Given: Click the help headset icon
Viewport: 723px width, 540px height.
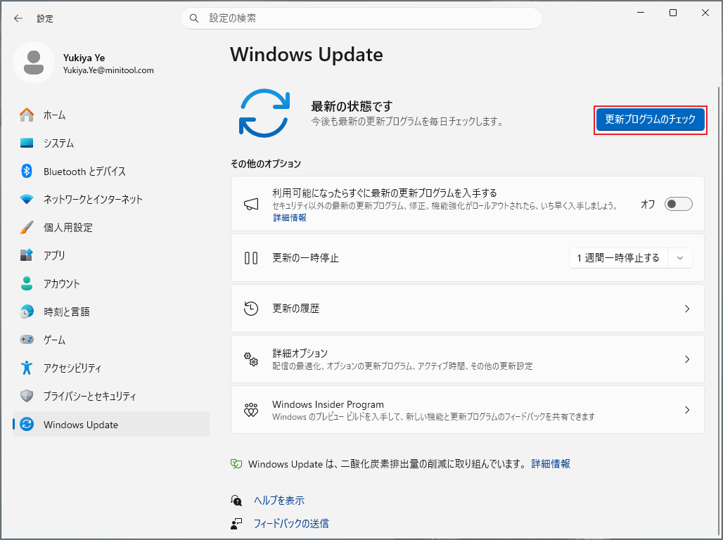Looking at the screenshot, I should [236, 501].
